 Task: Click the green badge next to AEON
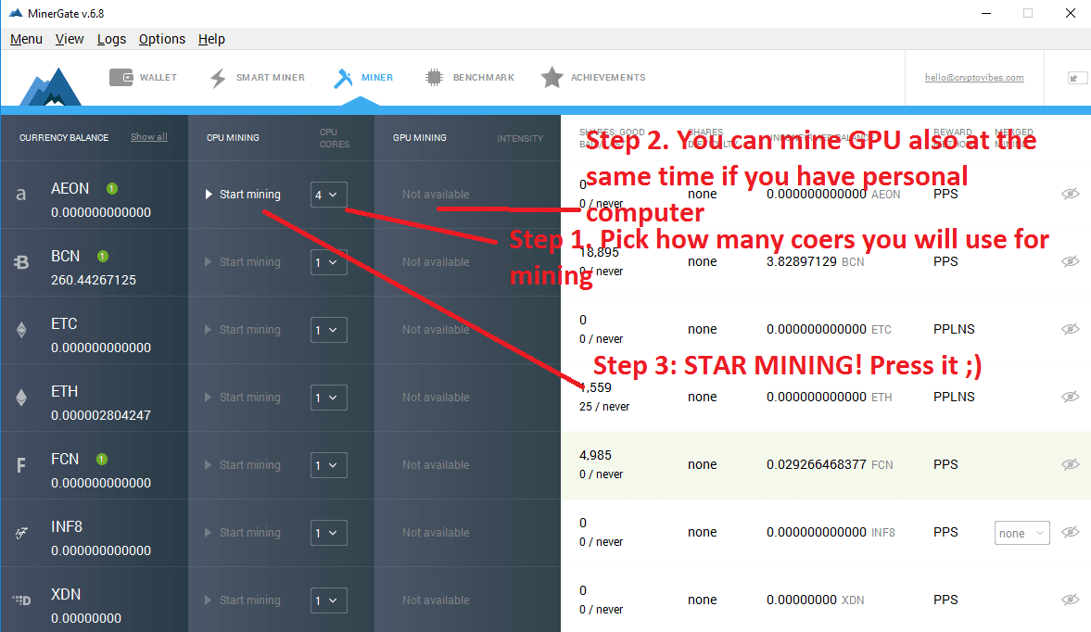point(112,188)
